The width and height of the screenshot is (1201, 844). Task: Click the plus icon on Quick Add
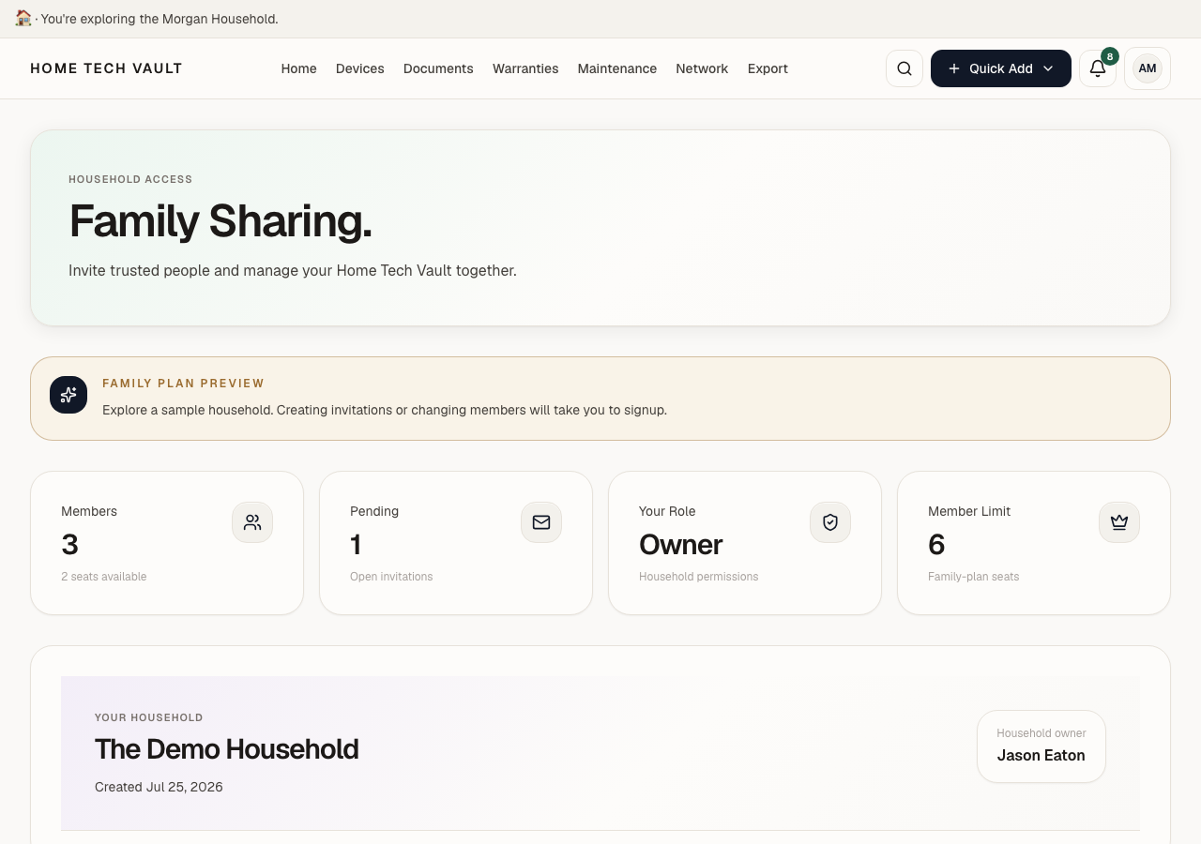(954, 68)
